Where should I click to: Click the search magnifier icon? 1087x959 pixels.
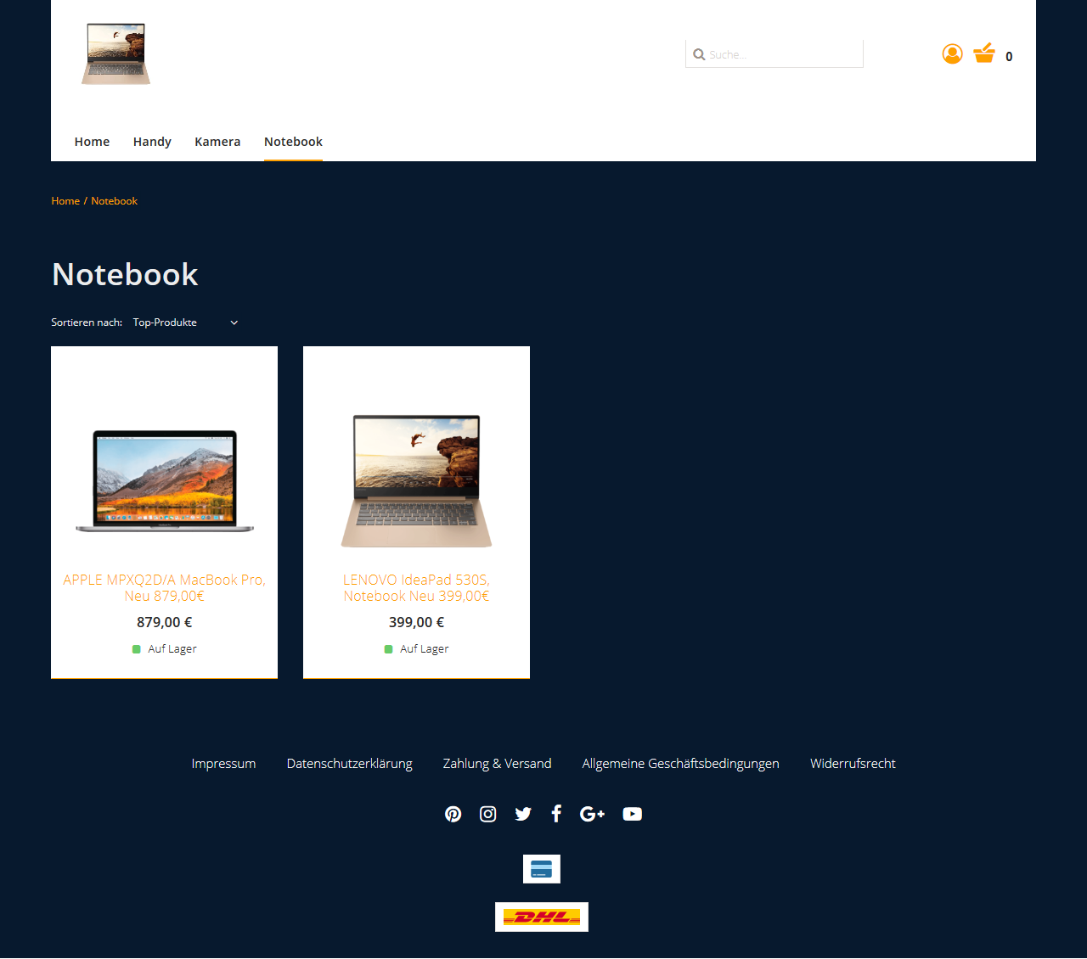coord(699,54)
